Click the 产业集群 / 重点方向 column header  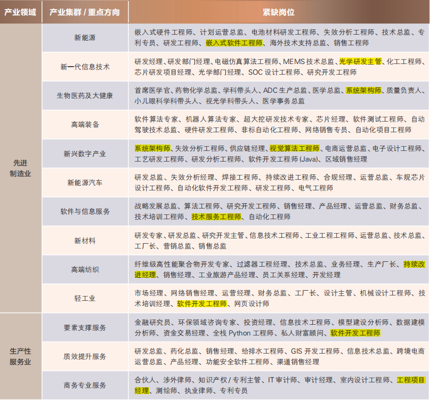click(85, 12)
